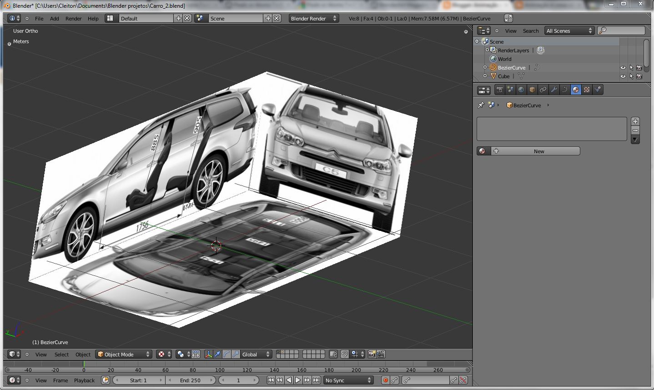Add a material slot with the plus button
This screenshot has height=390, width=654.
(635, 121)
